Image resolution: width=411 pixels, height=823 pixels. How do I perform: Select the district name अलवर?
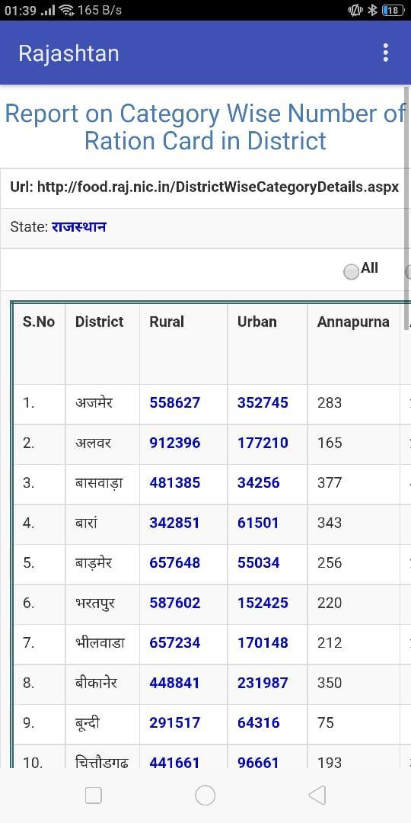pos(93,443)
